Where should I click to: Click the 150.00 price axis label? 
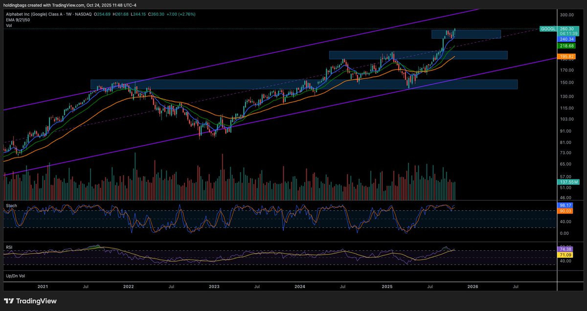(566, 83)
